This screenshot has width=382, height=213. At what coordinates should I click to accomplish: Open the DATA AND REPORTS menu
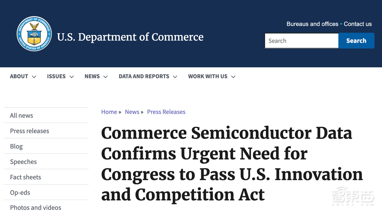point(144,76)
